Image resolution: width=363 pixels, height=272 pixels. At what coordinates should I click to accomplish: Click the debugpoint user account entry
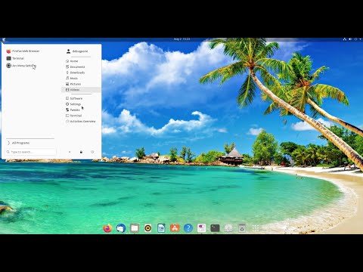tap(77, 51)
